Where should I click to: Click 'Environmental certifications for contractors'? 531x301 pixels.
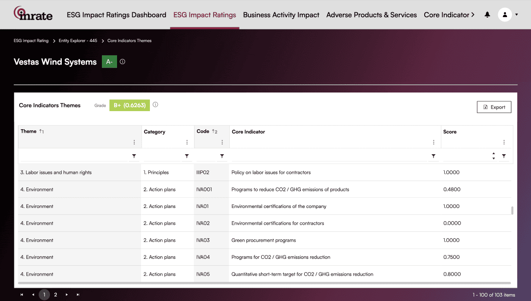click(278, 223)
